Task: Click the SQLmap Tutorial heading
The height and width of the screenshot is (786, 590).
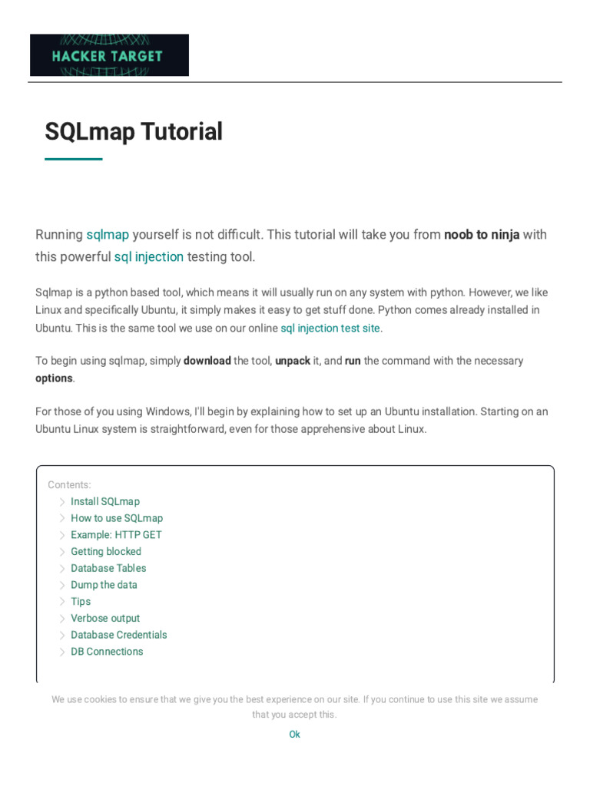Action: pyautogui.click(x=134, y=132)
